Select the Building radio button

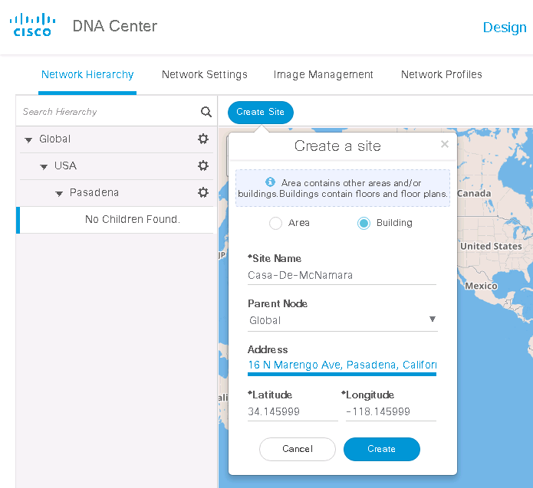coord(364,223)
